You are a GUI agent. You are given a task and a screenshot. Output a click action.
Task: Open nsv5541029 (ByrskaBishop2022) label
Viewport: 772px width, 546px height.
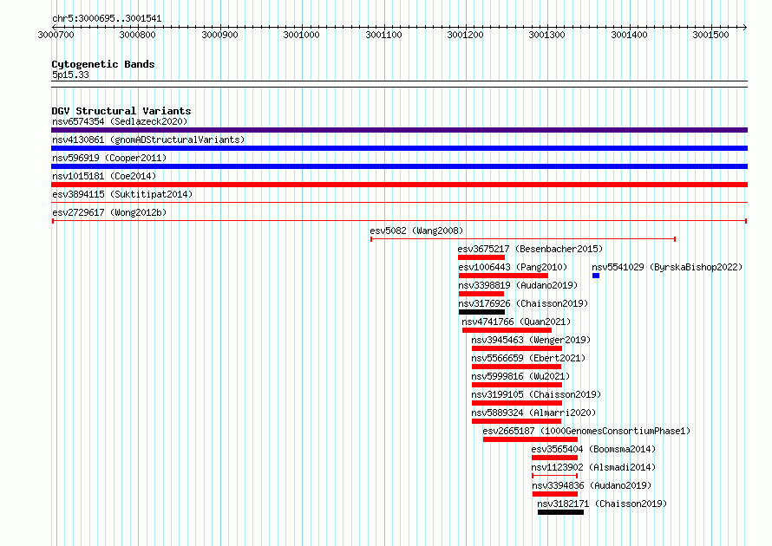pyautogui.click(x=667, y=267)
